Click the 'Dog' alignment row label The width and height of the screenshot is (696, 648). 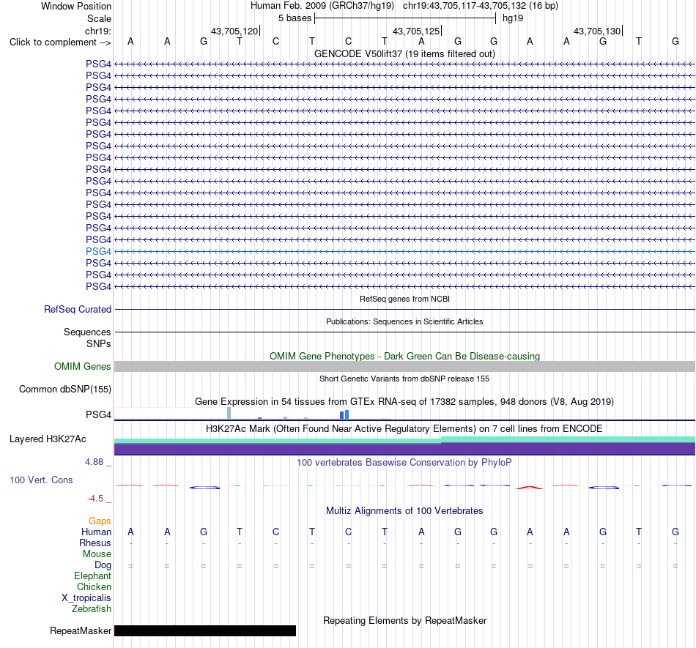(103, 565)
